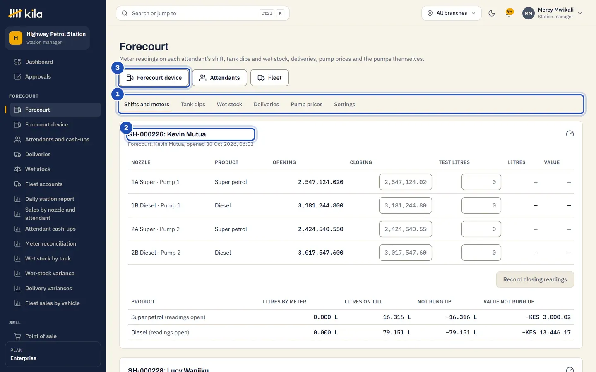Viewport: 596px width, 372px height.
Task: Open the notifications lightbulb icon
Action: pos(509,13)
